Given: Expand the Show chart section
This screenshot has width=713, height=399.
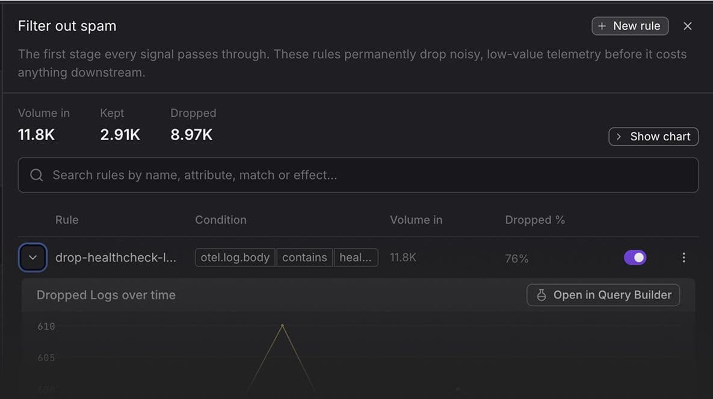Looking at the screenshot, I should [653, 137].
